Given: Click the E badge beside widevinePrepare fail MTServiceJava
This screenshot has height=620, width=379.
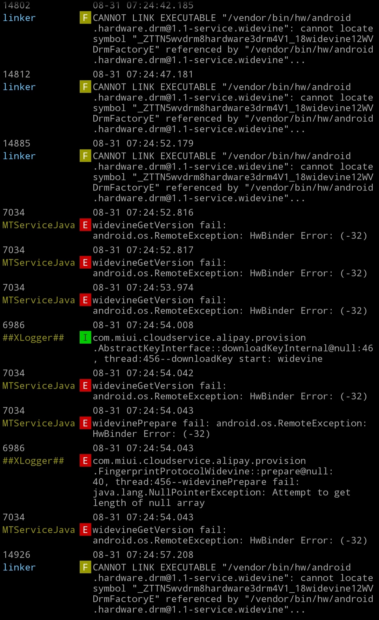Looking at the screenshot, I should [x=85, y=423].
